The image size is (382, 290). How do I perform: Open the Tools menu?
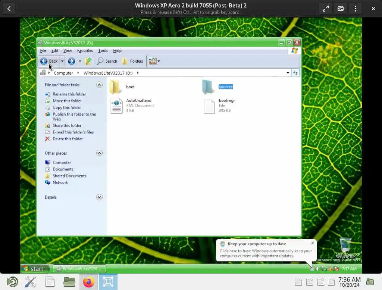click(x=103, y=50)
